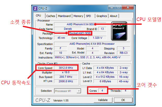This screenshot has height=107, width=162.
Task: Click the Level 2 value 4 x 512 KBytes
Action: [x=105, y=77]
